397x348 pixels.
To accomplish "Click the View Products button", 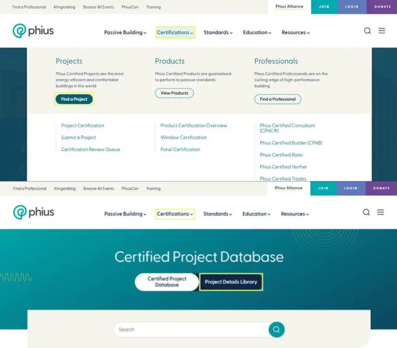I will pyautogui.click(x=174, y=93).
